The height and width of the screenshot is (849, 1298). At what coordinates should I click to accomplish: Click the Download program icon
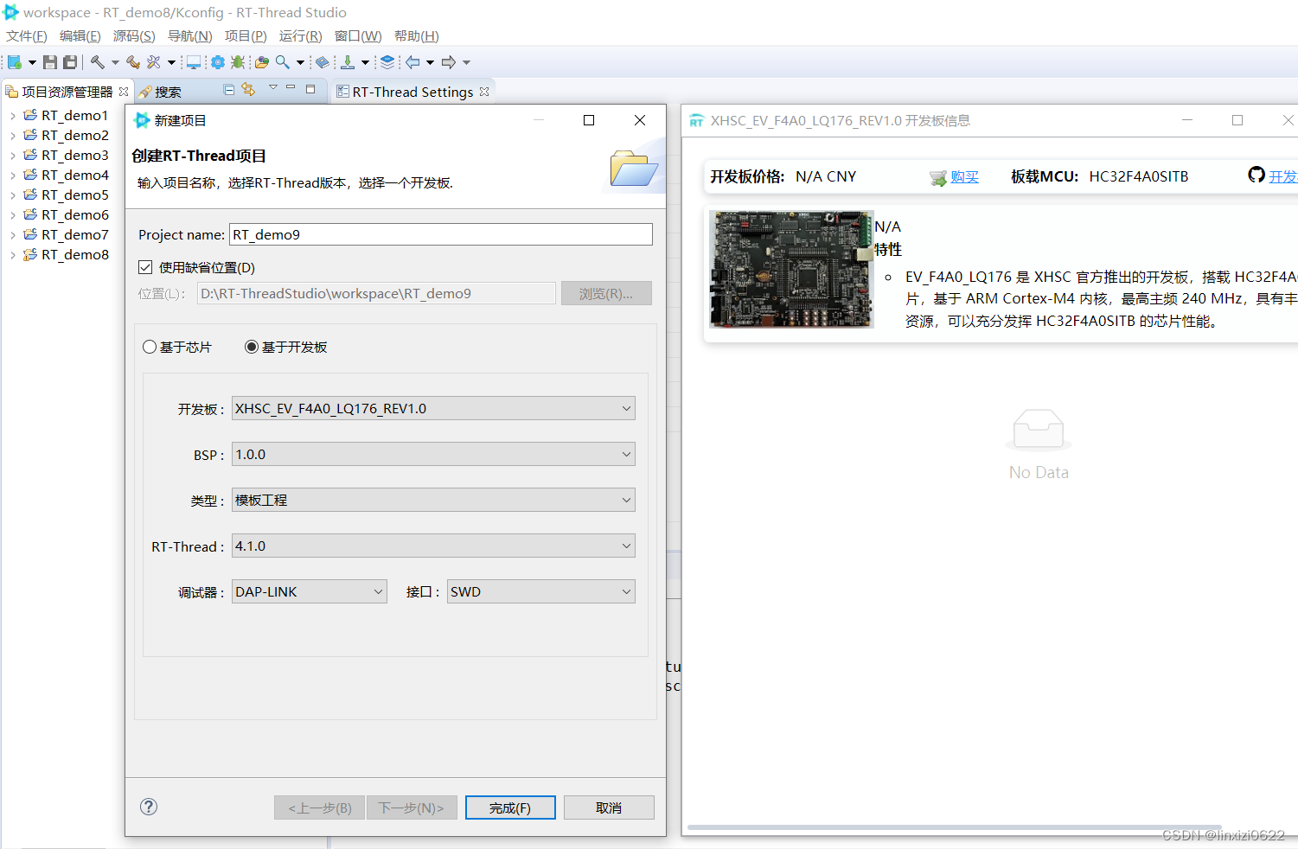348,62
